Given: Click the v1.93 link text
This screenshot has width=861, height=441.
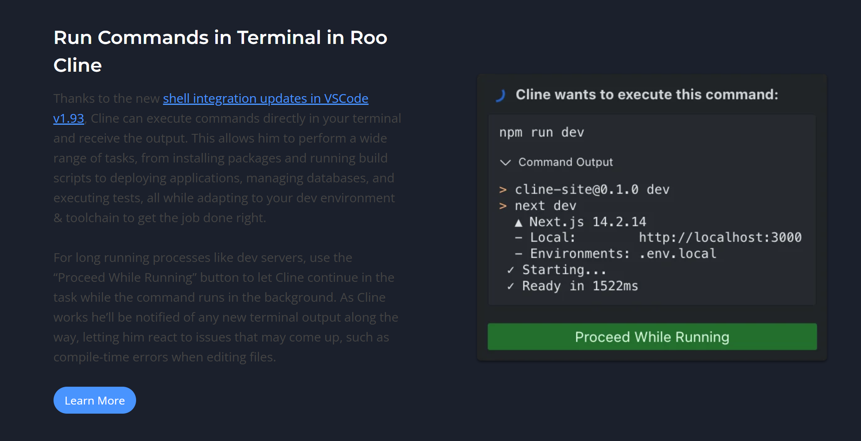Looking at the screenshot, I should 68,119.
